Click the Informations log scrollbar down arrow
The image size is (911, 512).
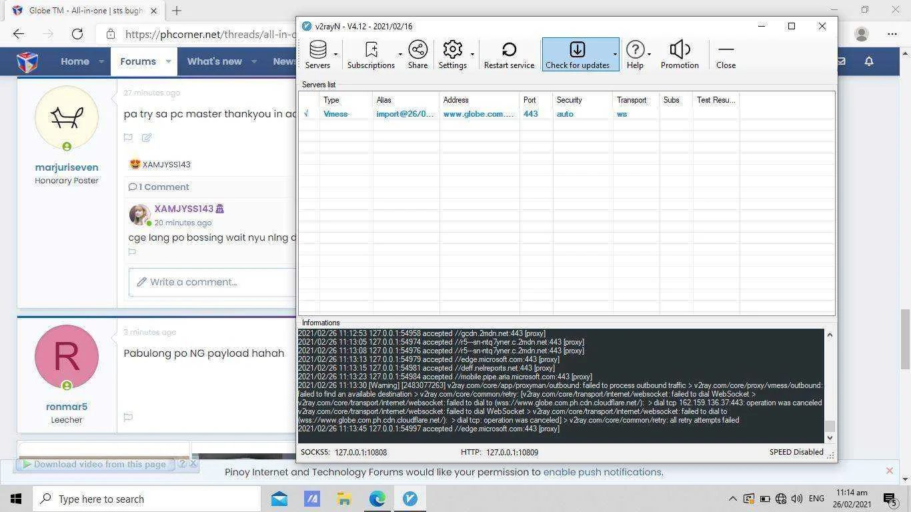pyautogui.click(x=830, y=438)
